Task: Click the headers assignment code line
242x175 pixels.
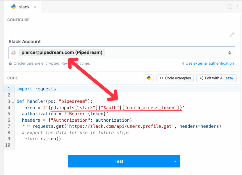Action: coord(77,120)
